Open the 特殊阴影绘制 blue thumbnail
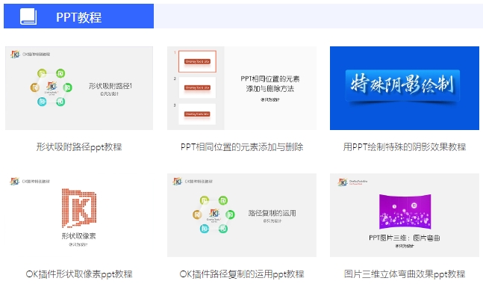 pyautogui.click(x=405, y=88)
